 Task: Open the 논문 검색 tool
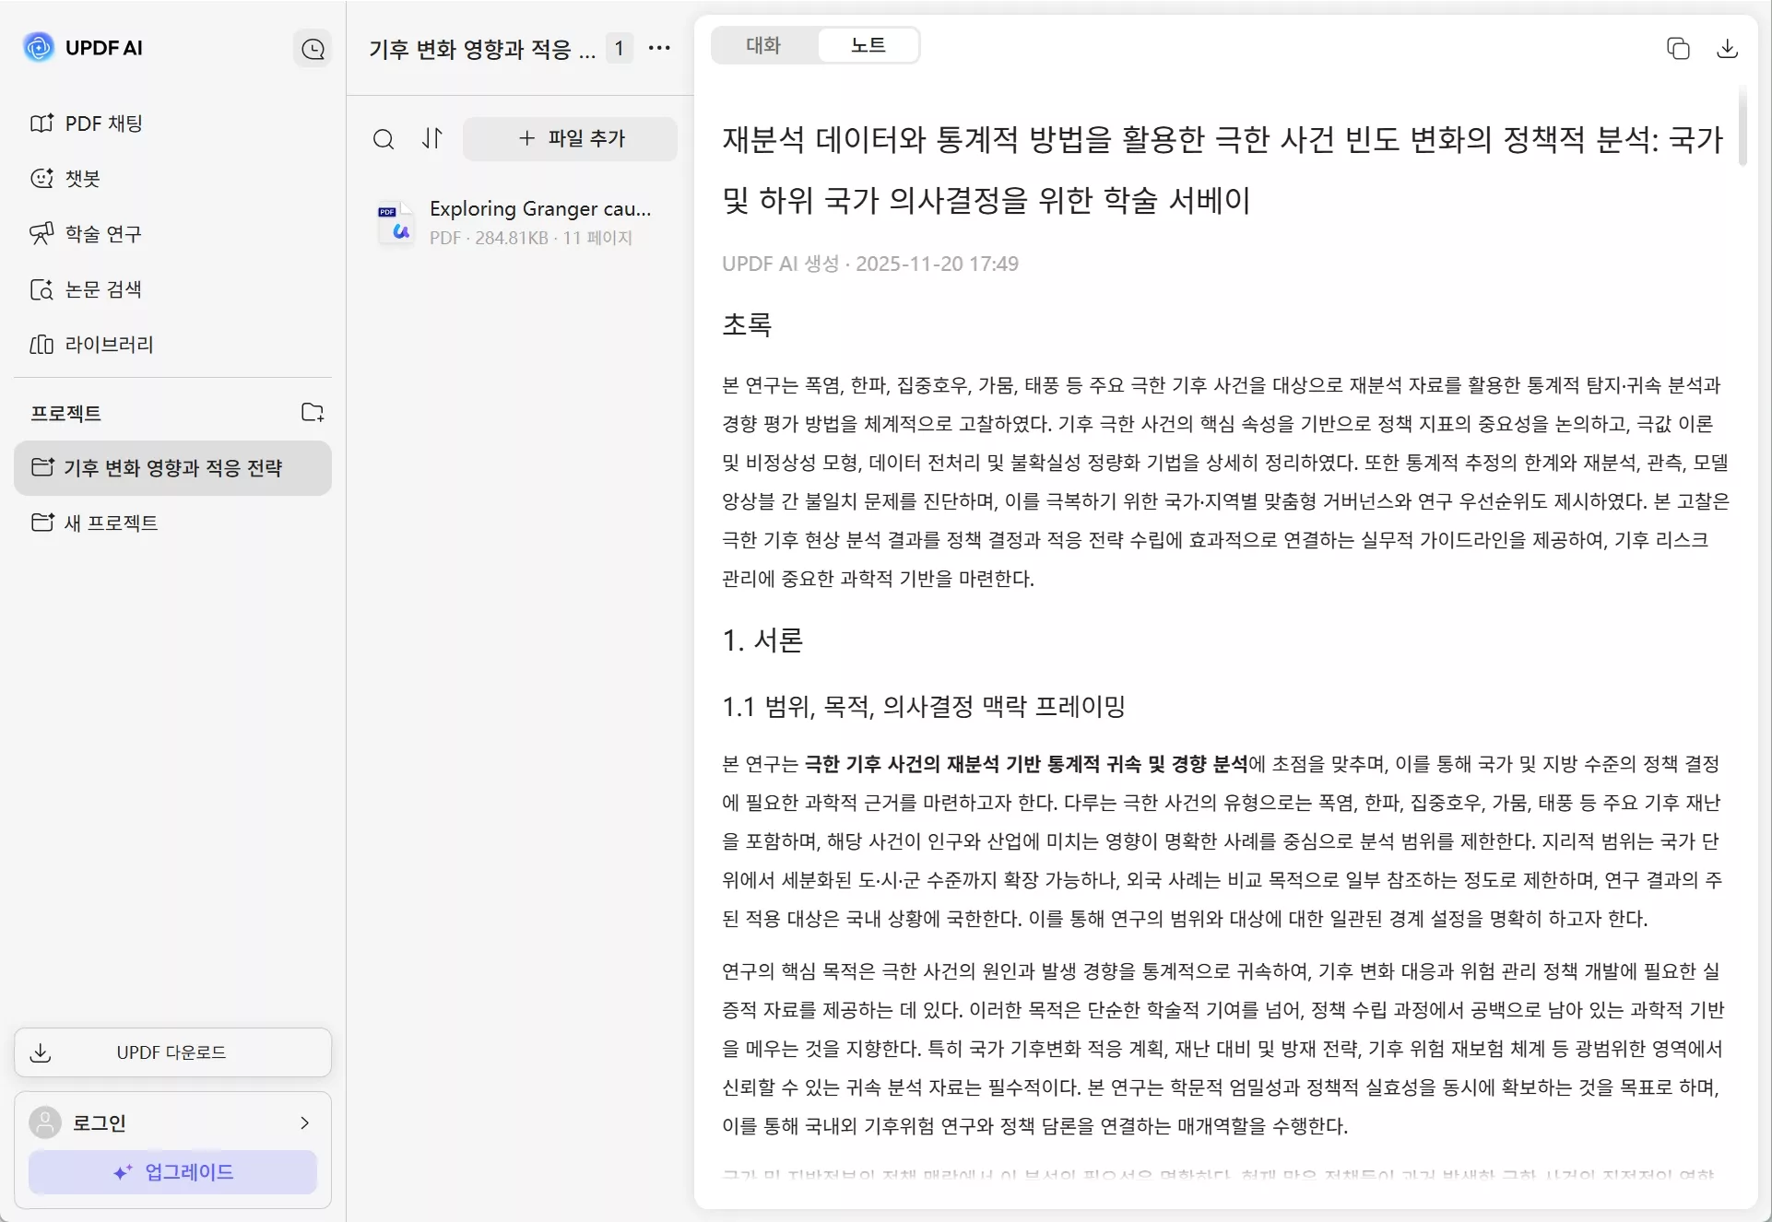click(102, 288)
